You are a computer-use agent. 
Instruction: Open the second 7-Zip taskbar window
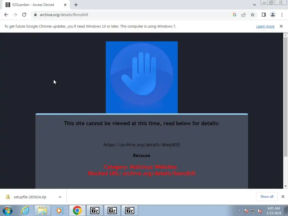coord(112,210)
